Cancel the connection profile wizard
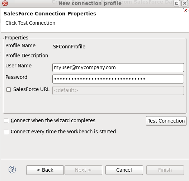 (124, 170)
